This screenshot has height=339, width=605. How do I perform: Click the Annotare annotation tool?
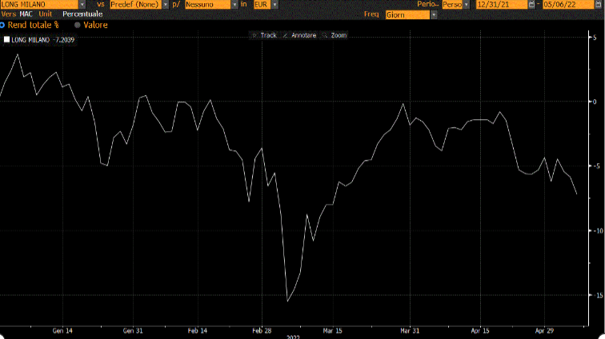299,35
